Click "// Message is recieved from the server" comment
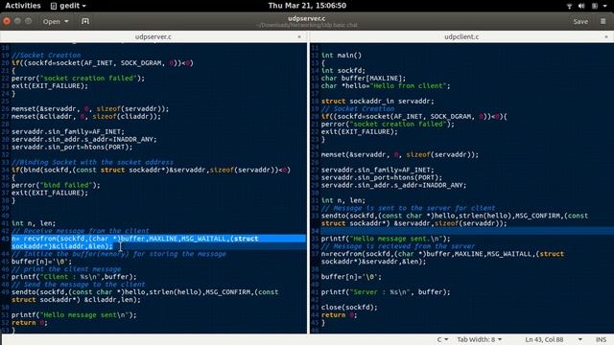The height and width of the screenshot is (345, 614). tap(398, 246)
